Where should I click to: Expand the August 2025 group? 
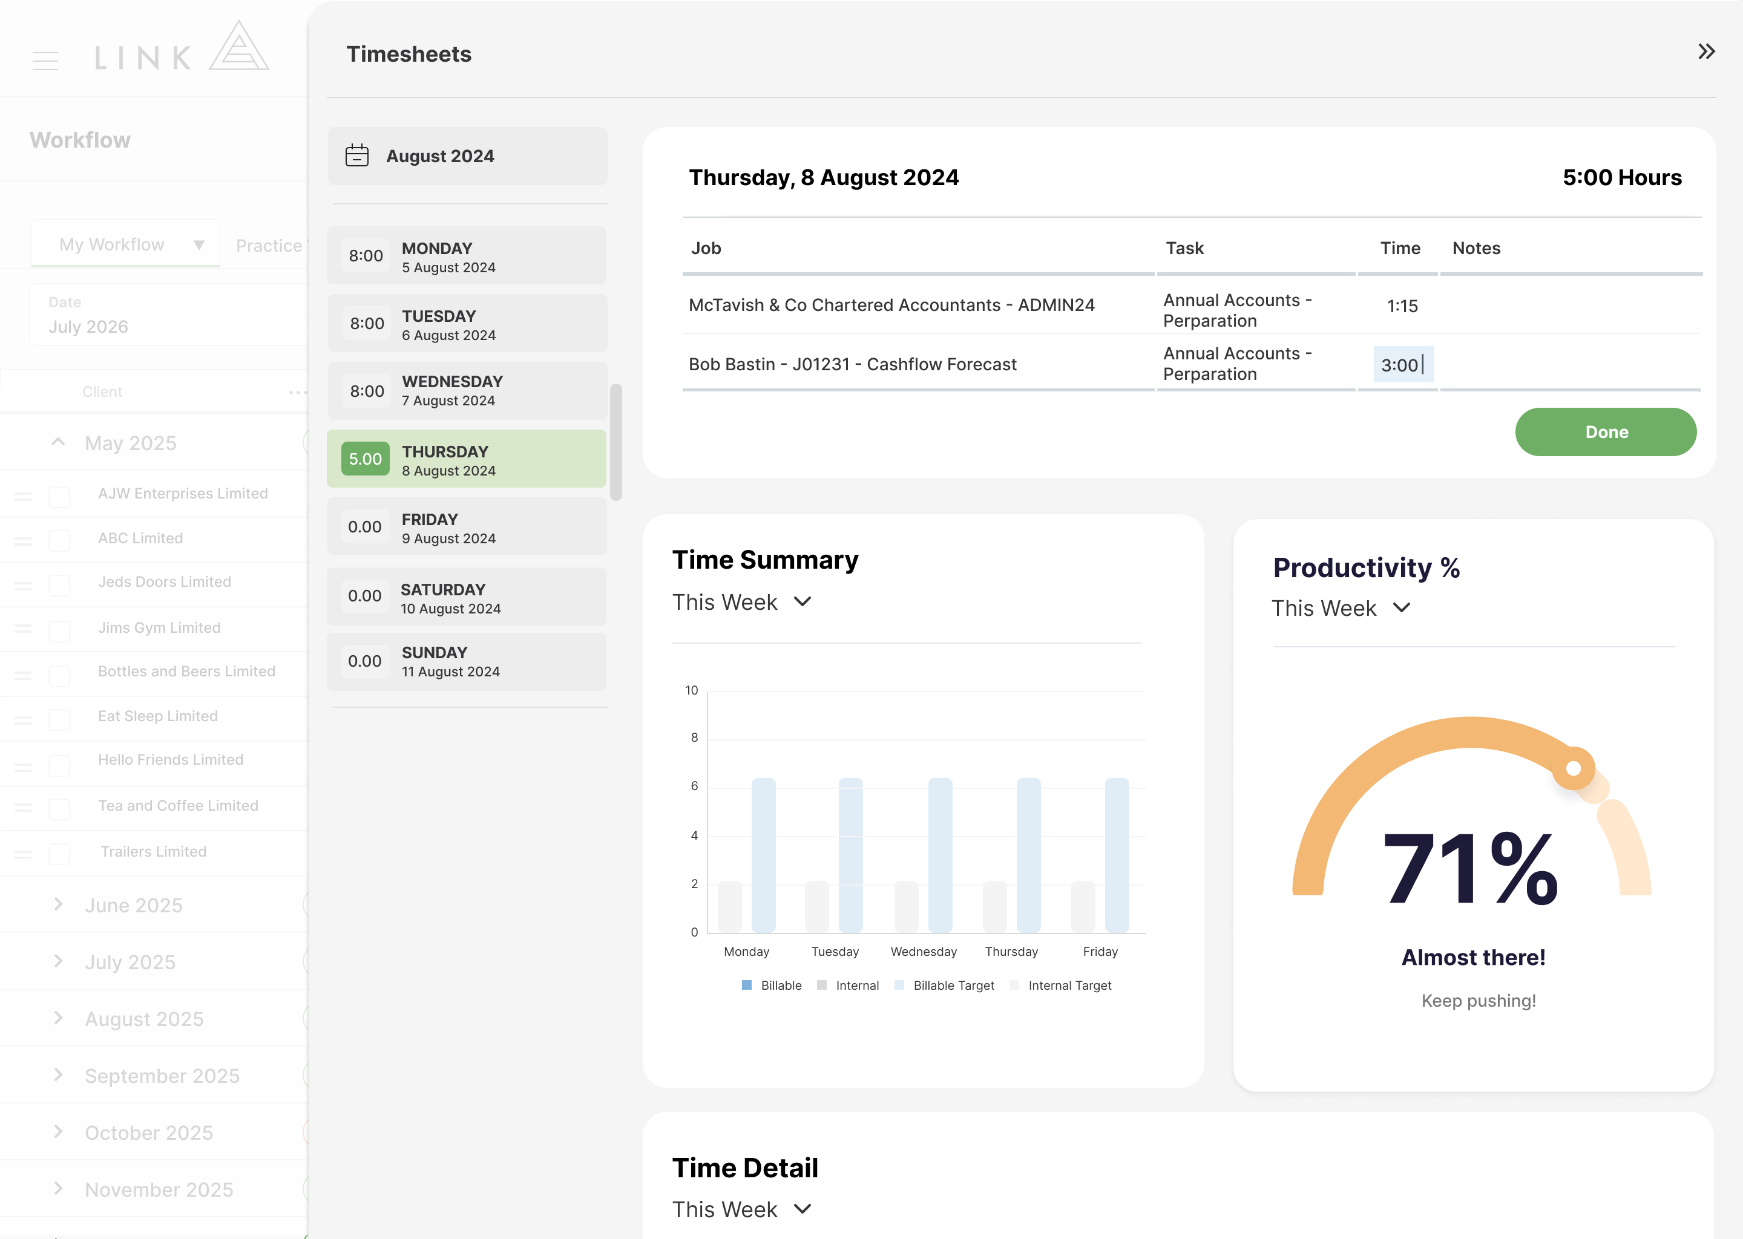[58, 1018]
